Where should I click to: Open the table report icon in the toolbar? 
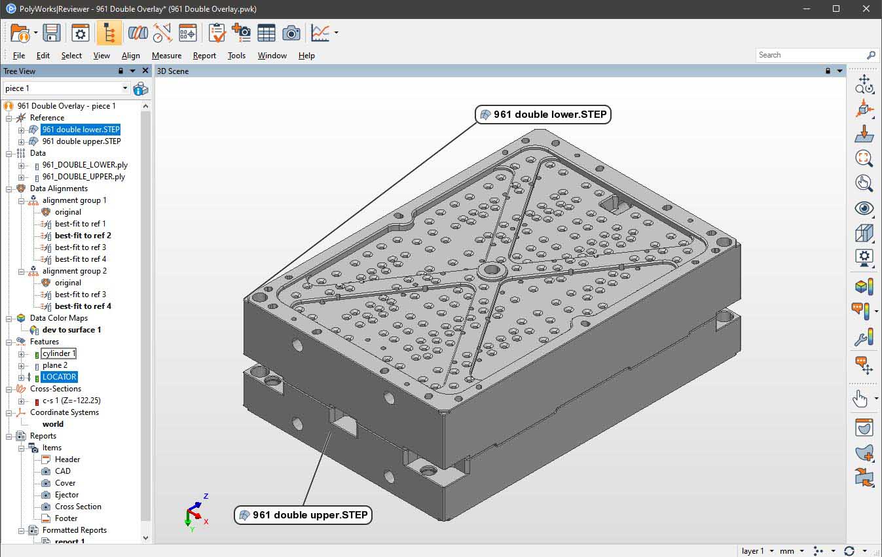[266, 33]
